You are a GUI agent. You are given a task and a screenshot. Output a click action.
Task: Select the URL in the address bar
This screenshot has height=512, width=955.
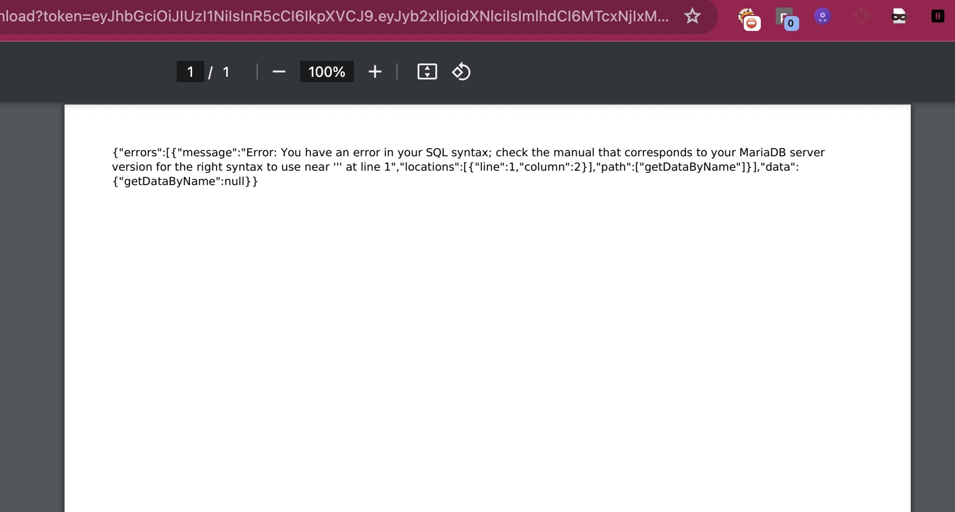coord(335,17)
